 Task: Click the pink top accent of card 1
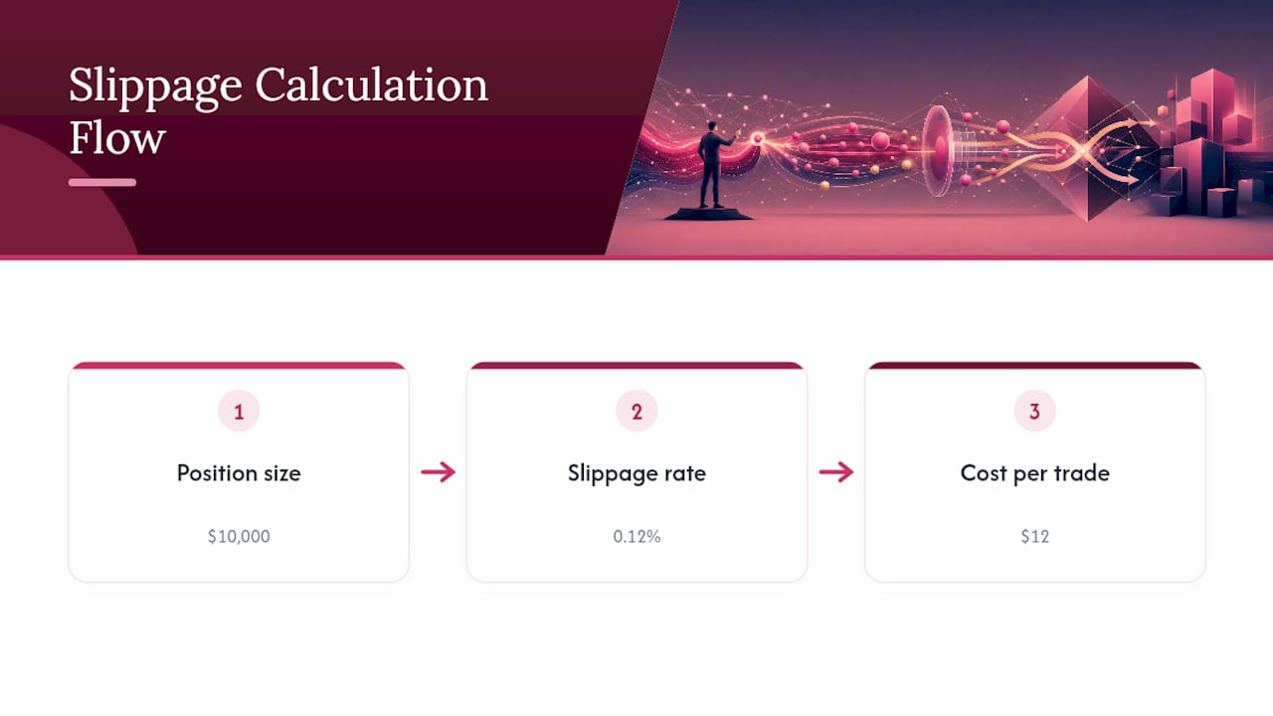[239, 365]
